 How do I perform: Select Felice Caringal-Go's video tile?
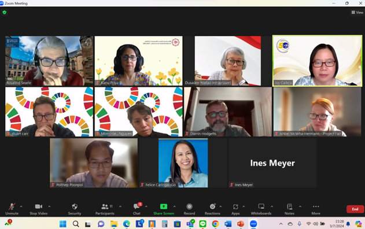pyautogui.click(x=183, y=163)
